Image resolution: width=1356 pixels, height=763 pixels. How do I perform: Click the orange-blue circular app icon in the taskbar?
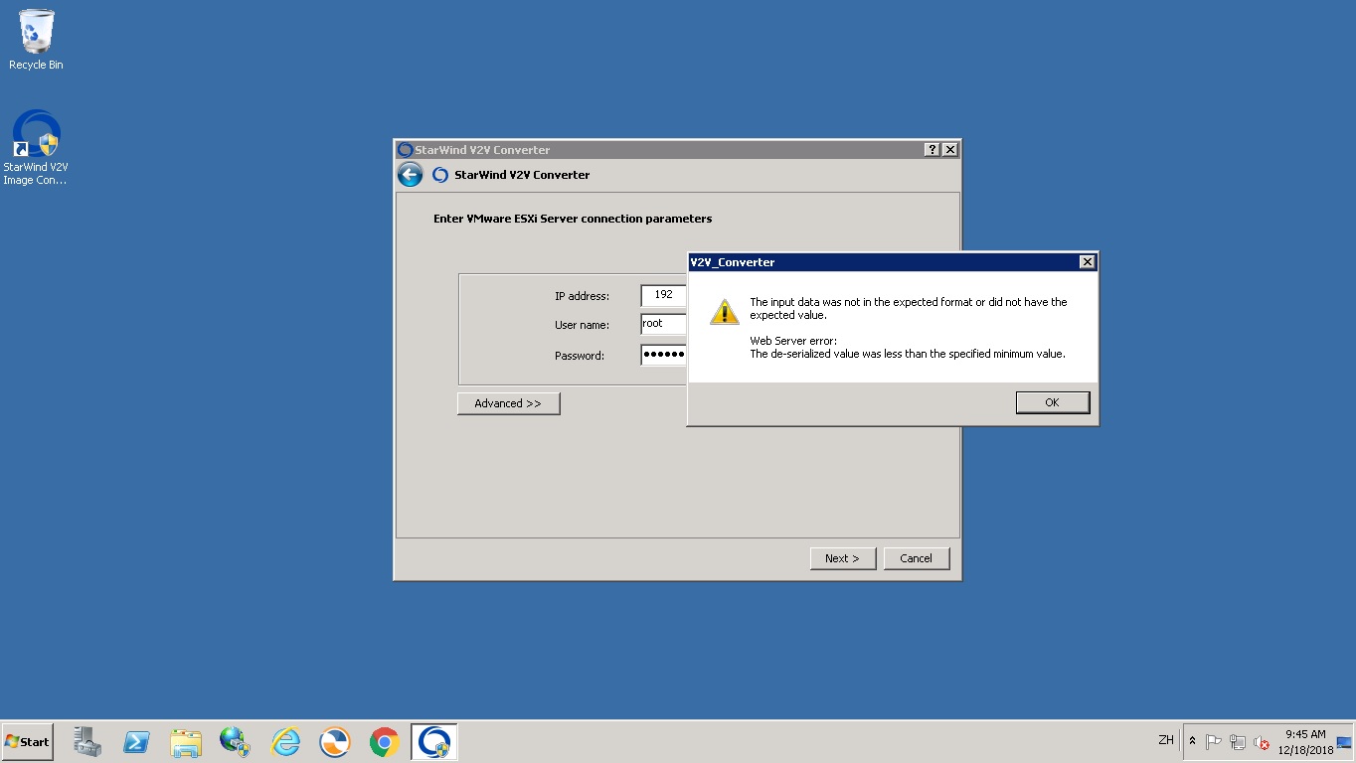click(335, 742)
